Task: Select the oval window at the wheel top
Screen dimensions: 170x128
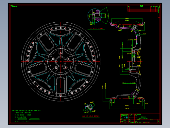Action: 61,32
